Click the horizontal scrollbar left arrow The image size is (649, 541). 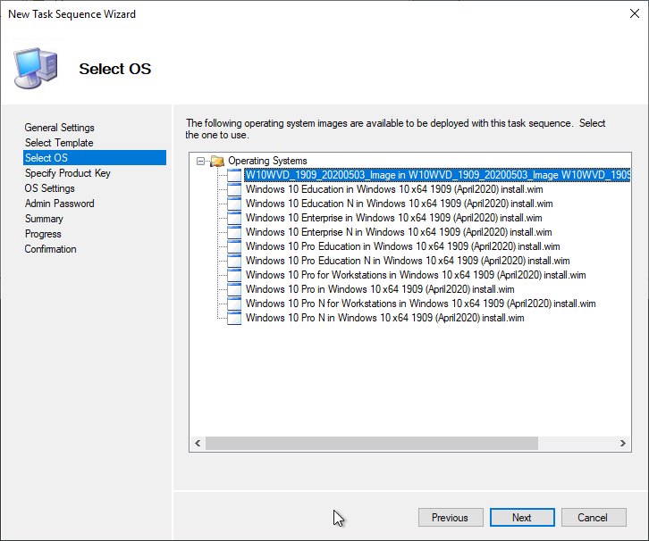(198, 444)
